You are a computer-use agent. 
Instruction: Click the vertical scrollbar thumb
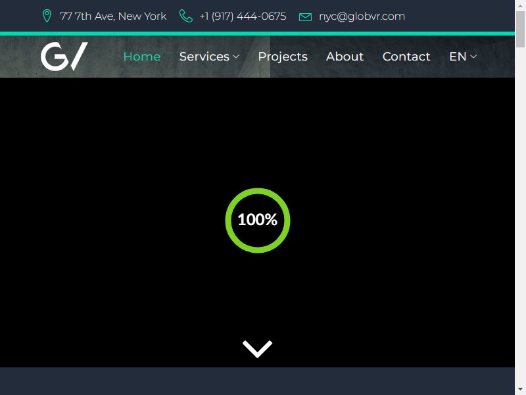(x=520, y=30)
